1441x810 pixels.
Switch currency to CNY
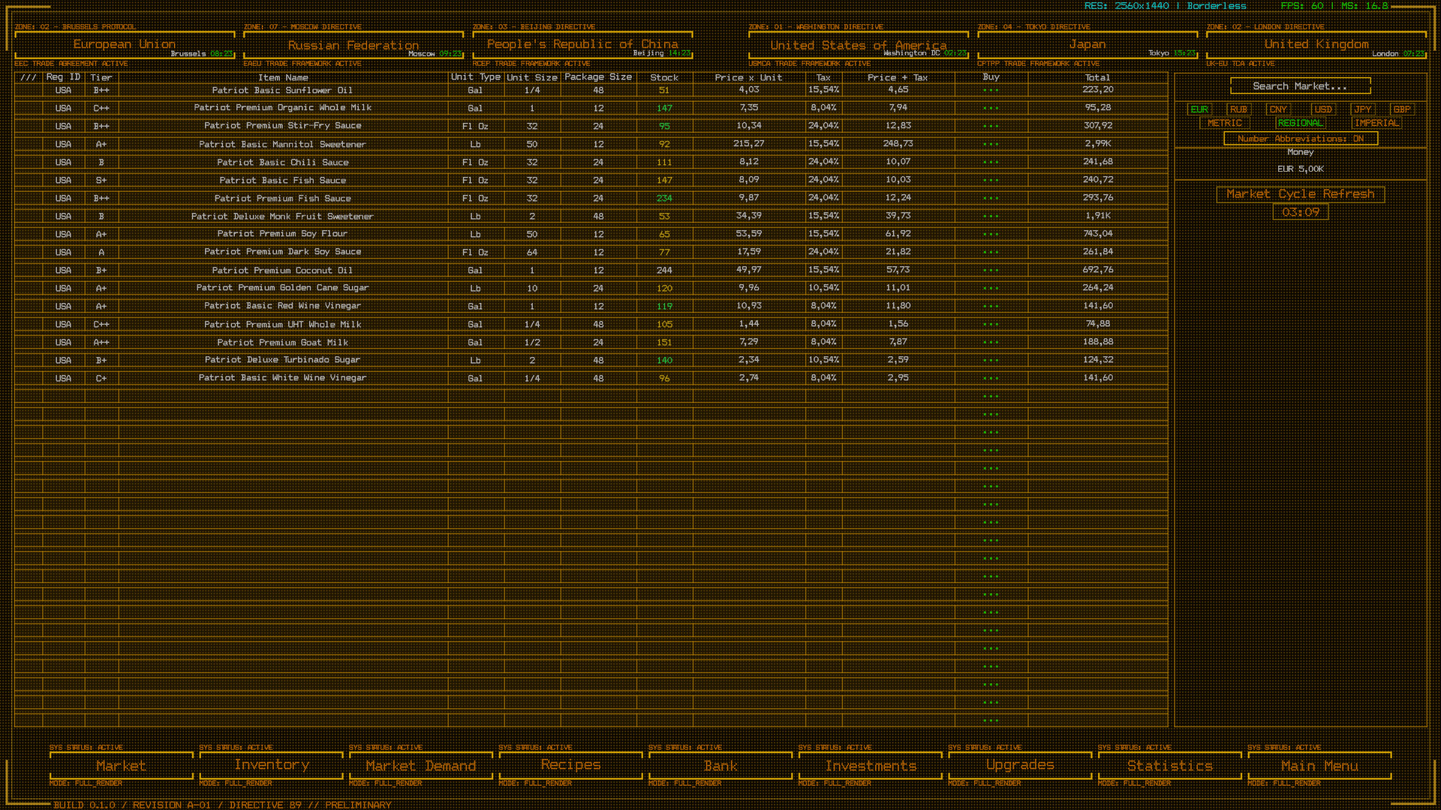[1278, 109]
